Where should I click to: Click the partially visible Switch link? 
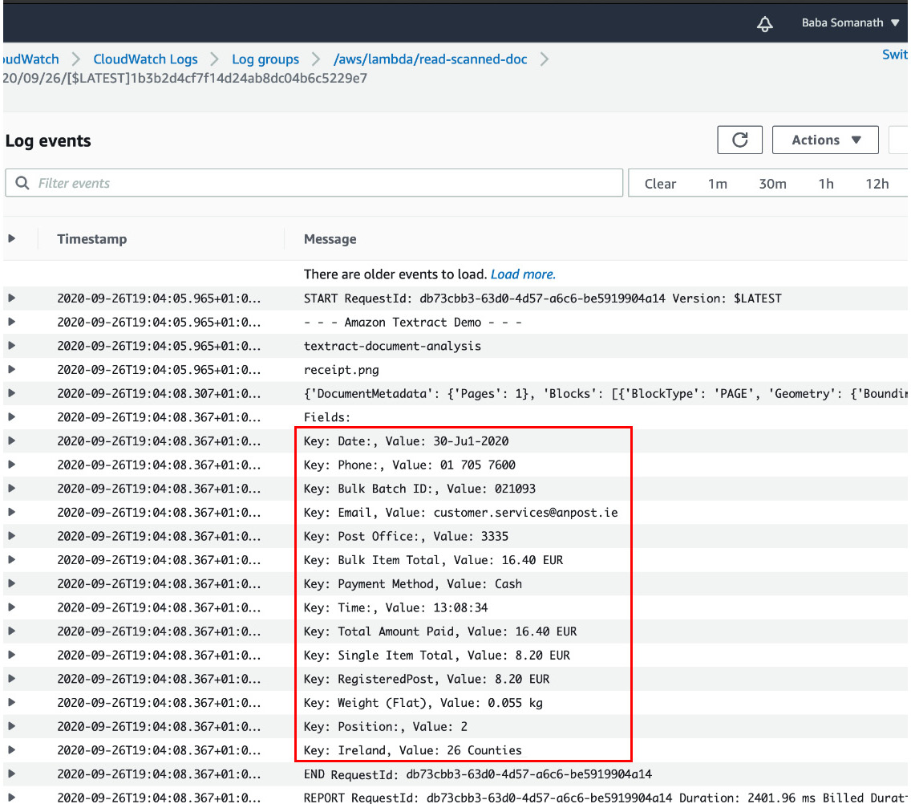pyautogui.click(x=895, y=55)
